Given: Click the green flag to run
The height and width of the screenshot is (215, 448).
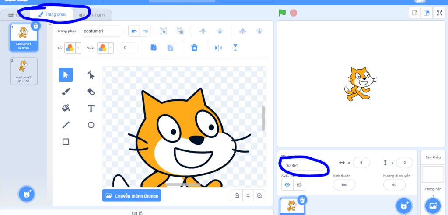Looking at the screenshot, I should pos(282,13).
